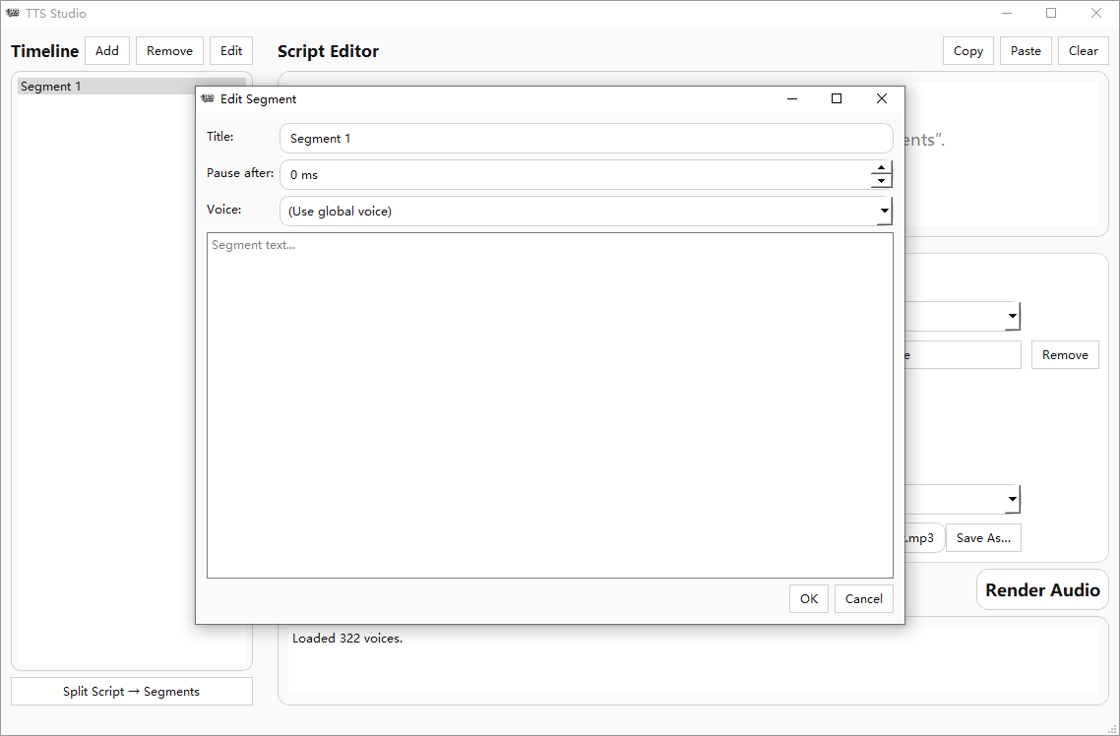Paste into the Script Editor
Viewport: 1120px width, 736px height.
pos(1026,51)
